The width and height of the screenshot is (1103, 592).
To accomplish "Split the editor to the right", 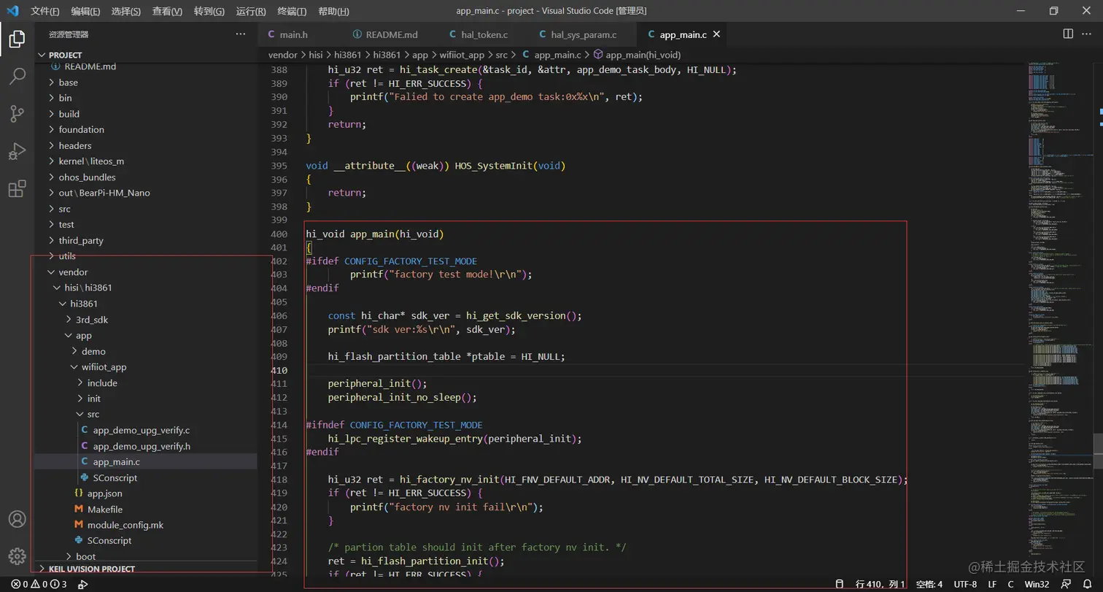I will tap(1068, 34).
